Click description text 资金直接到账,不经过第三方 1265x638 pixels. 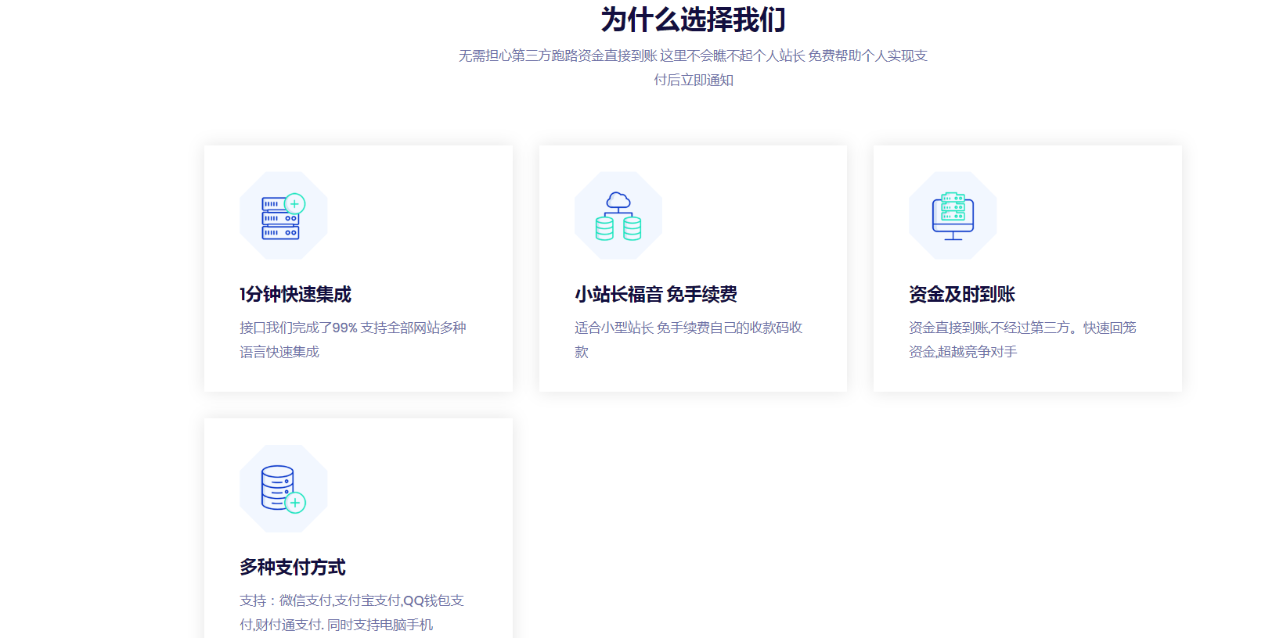1022,328
